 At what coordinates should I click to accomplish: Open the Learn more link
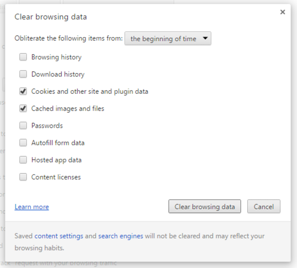32,207
